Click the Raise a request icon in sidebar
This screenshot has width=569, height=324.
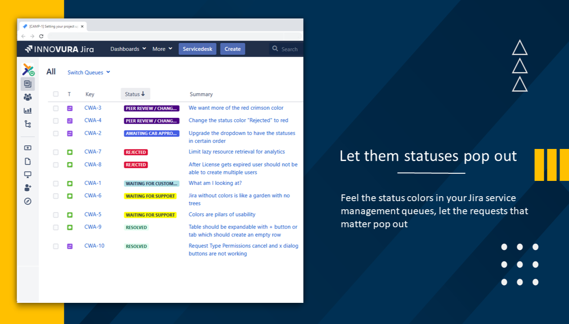pos(27,148)
